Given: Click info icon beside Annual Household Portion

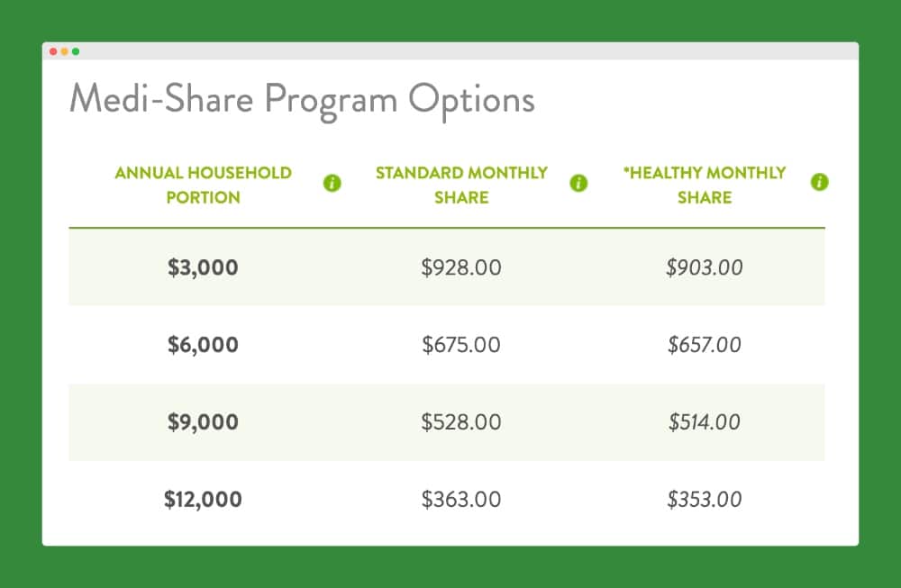Looking at the screenshot, I should coord(332,184).
